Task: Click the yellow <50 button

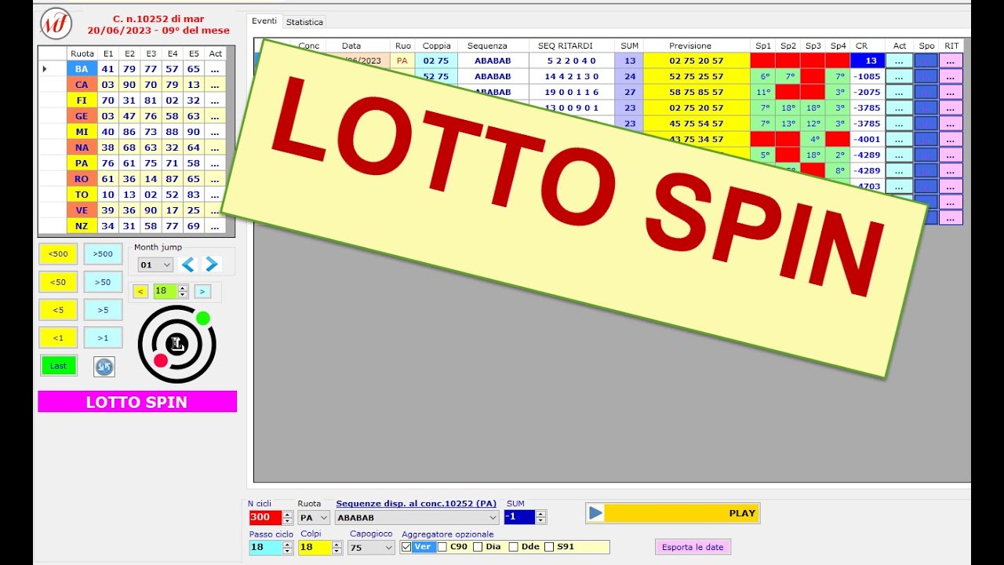Action: click(x=58, y=282)
